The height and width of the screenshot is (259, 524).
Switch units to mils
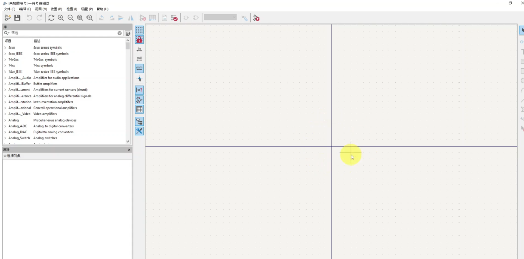point(139,59)
